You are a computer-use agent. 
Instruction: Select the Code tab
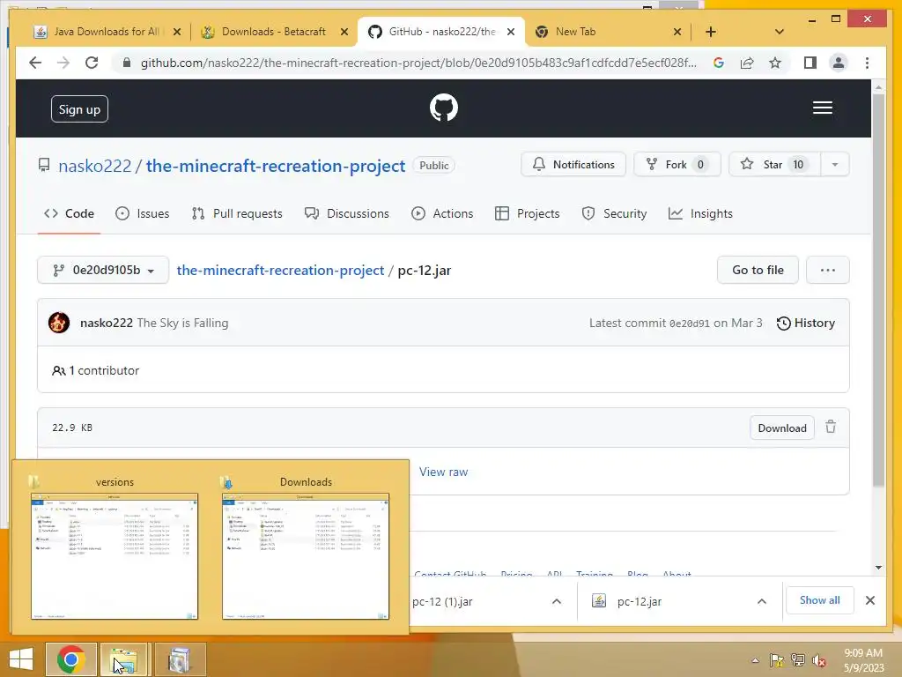(69, 213)
